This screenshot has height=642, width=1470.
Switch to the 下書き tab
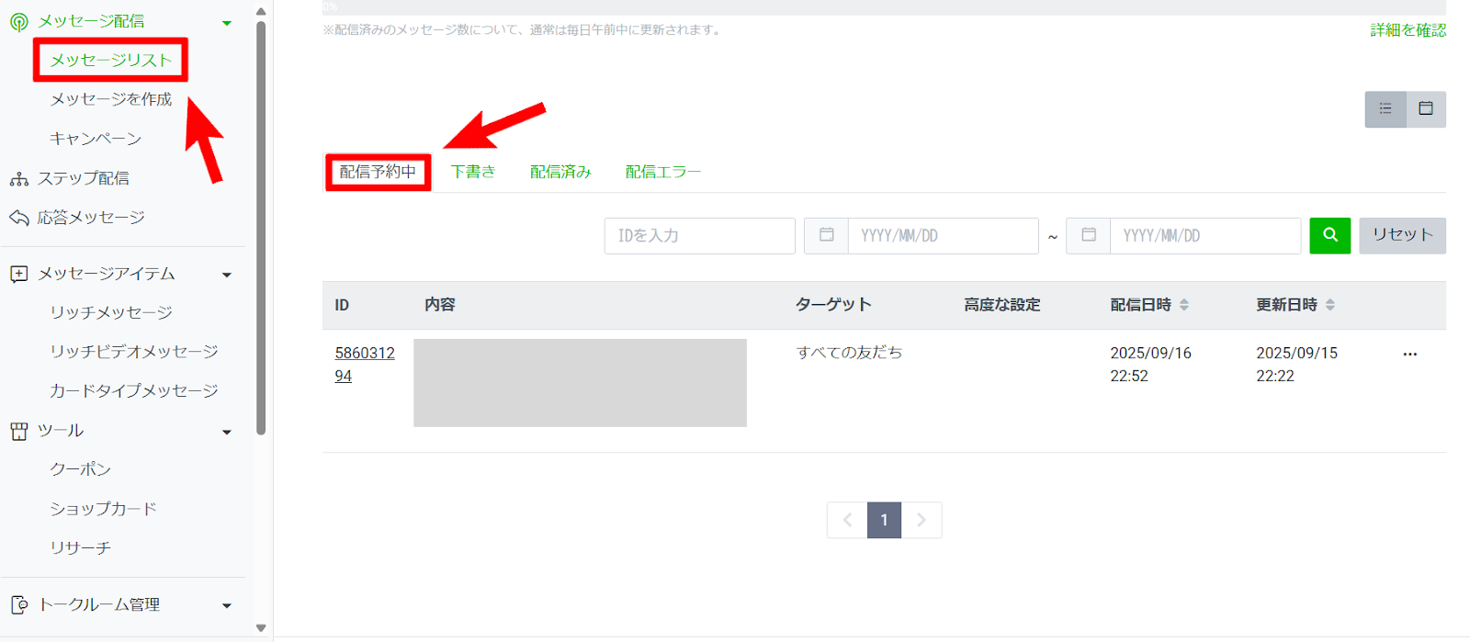tap(473, 172)
